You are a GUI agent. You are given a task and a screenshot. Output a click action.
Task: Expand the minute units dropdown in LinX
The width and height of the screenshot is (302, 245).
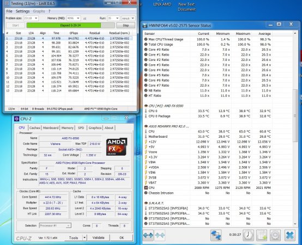(x=132, y=19)
